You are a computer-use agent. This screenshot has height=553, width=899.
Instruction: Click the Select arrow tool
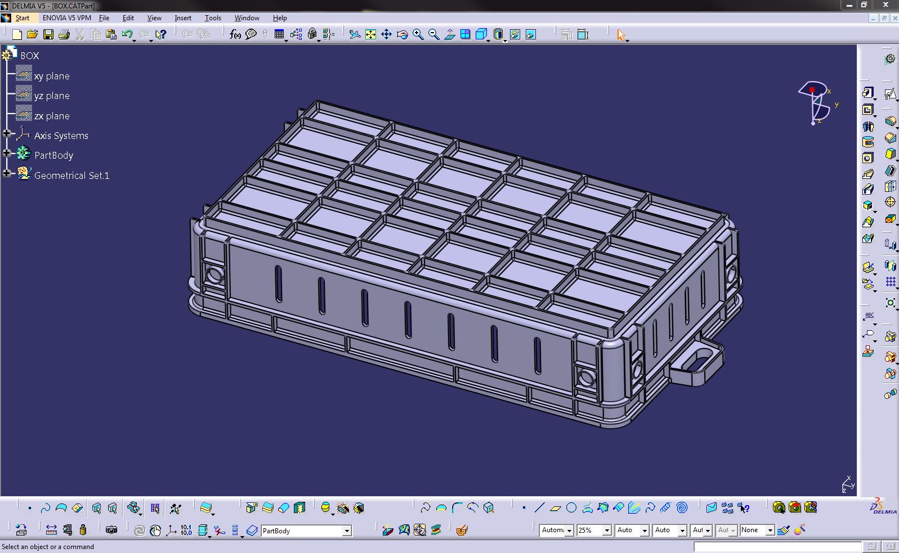tap(621, 35)
